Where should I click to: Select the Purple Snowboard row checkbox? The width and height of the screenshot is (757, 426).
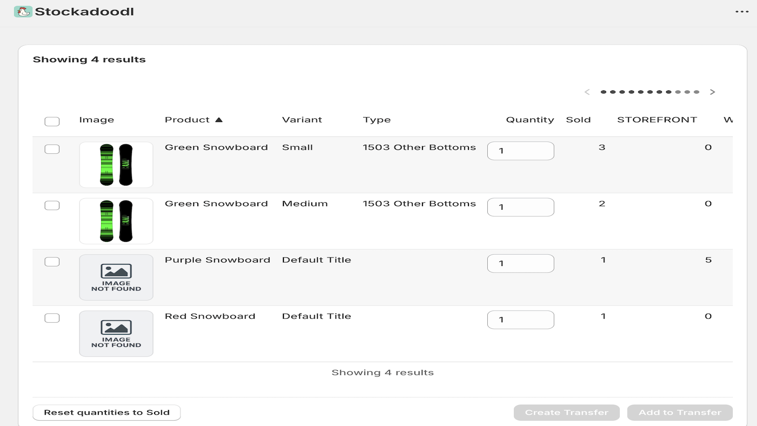[52, 261]
